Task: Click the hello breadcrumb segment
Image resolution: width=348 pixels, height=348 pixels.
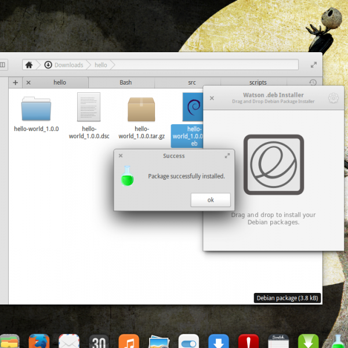Action: (x=101, y=65)
